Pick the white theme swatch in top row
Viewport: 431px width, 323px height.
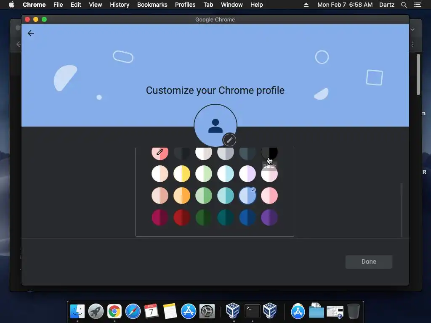(x=204, y=152)
